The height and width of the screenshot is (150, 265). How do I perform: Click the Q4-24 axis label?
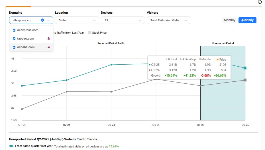tap(156, 125)
